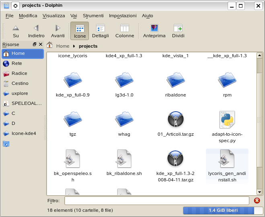Select Rete in Risorse panel
This screenshot has height=217, width=265.
click(x=23, y=63)
